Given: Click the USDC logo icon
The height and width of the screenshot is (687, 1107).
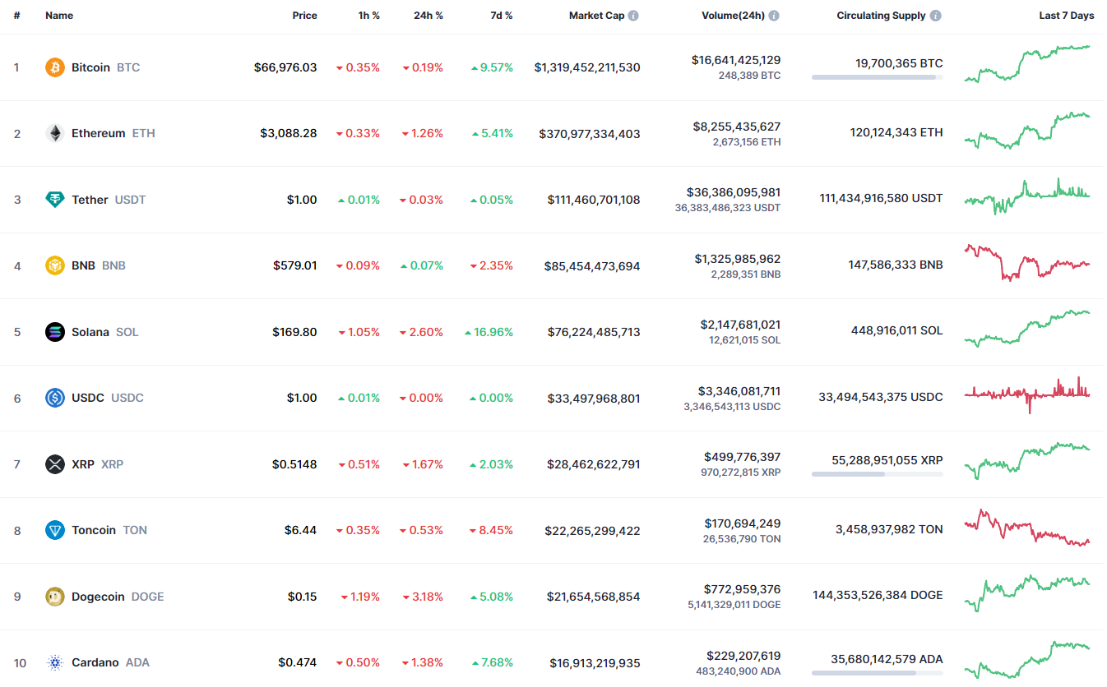Looking at the screenshot, I should click(54, 398).
